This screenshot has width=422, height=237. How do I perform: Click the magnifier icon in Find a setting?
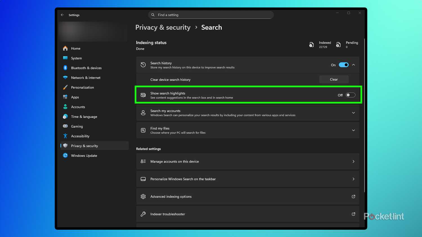153,15
